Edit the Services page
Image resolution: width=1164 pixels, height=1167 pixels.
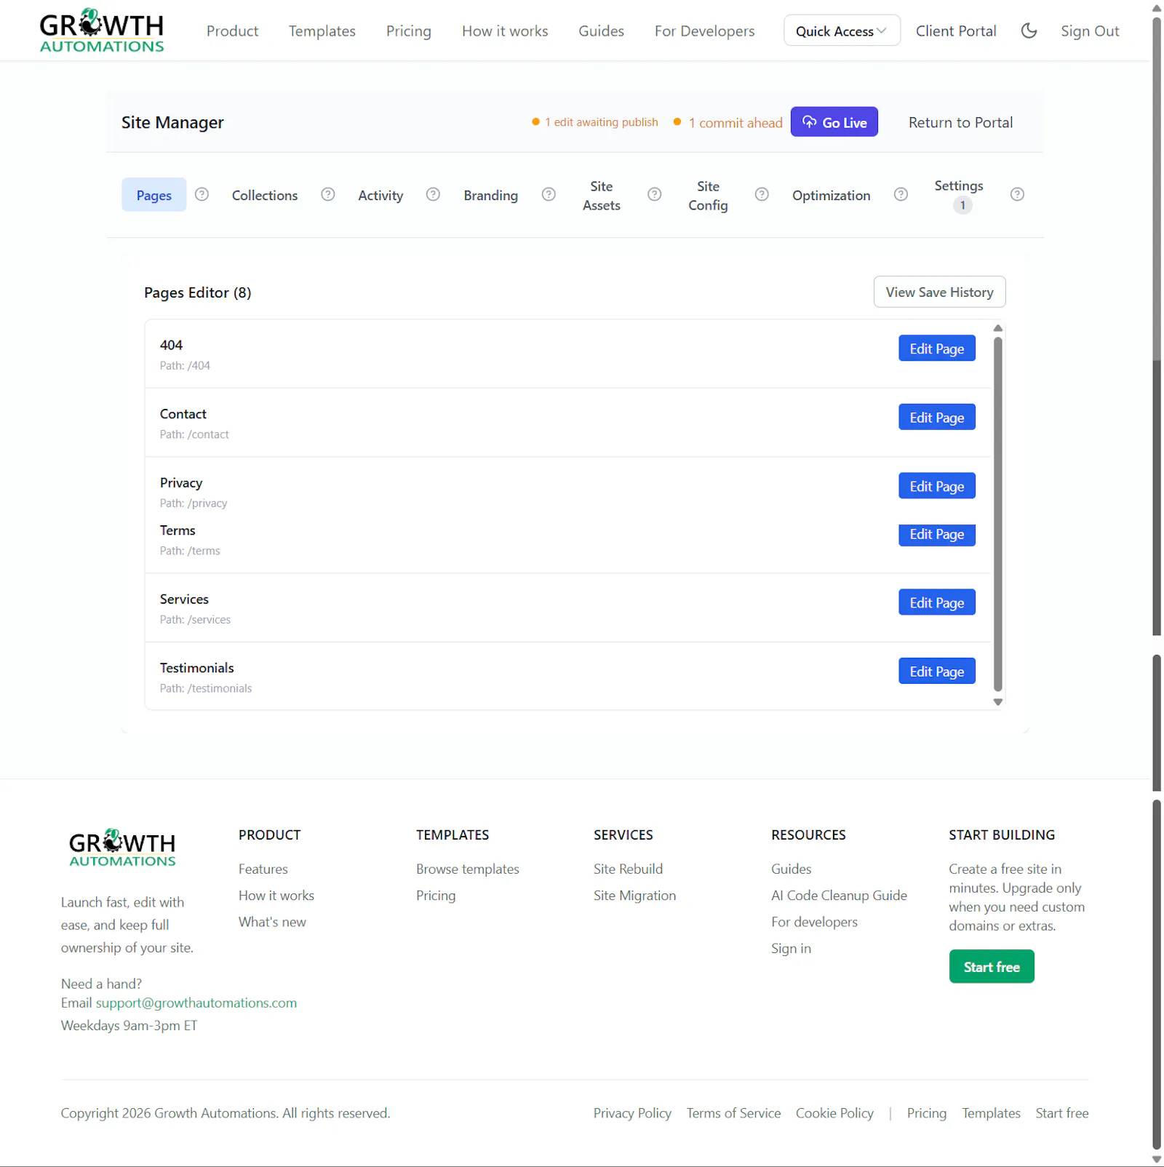pyautogui.click(x=937, y=602)
